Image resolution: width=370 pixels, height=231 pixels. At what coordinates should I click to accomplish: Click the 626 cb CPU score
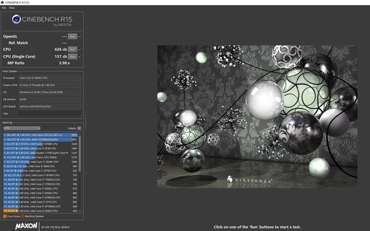click(61, 49)
